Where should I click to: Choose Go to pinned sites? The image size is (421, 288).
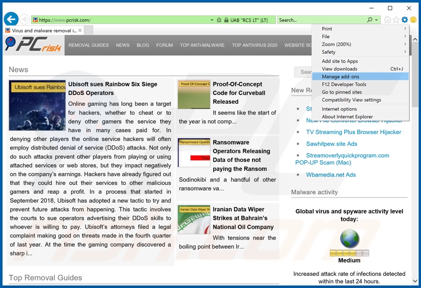(x=360, y=92)
